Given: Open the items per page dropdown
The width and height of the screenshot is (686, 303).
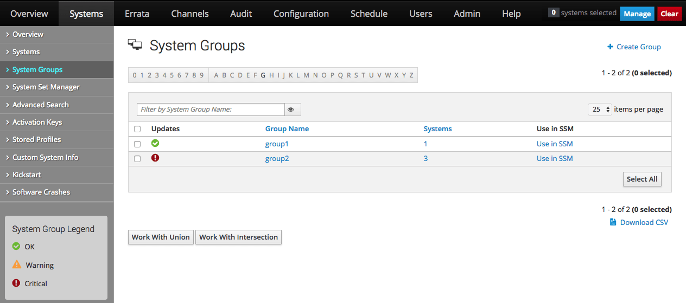Looking at the screenshot, I should 600,109.
